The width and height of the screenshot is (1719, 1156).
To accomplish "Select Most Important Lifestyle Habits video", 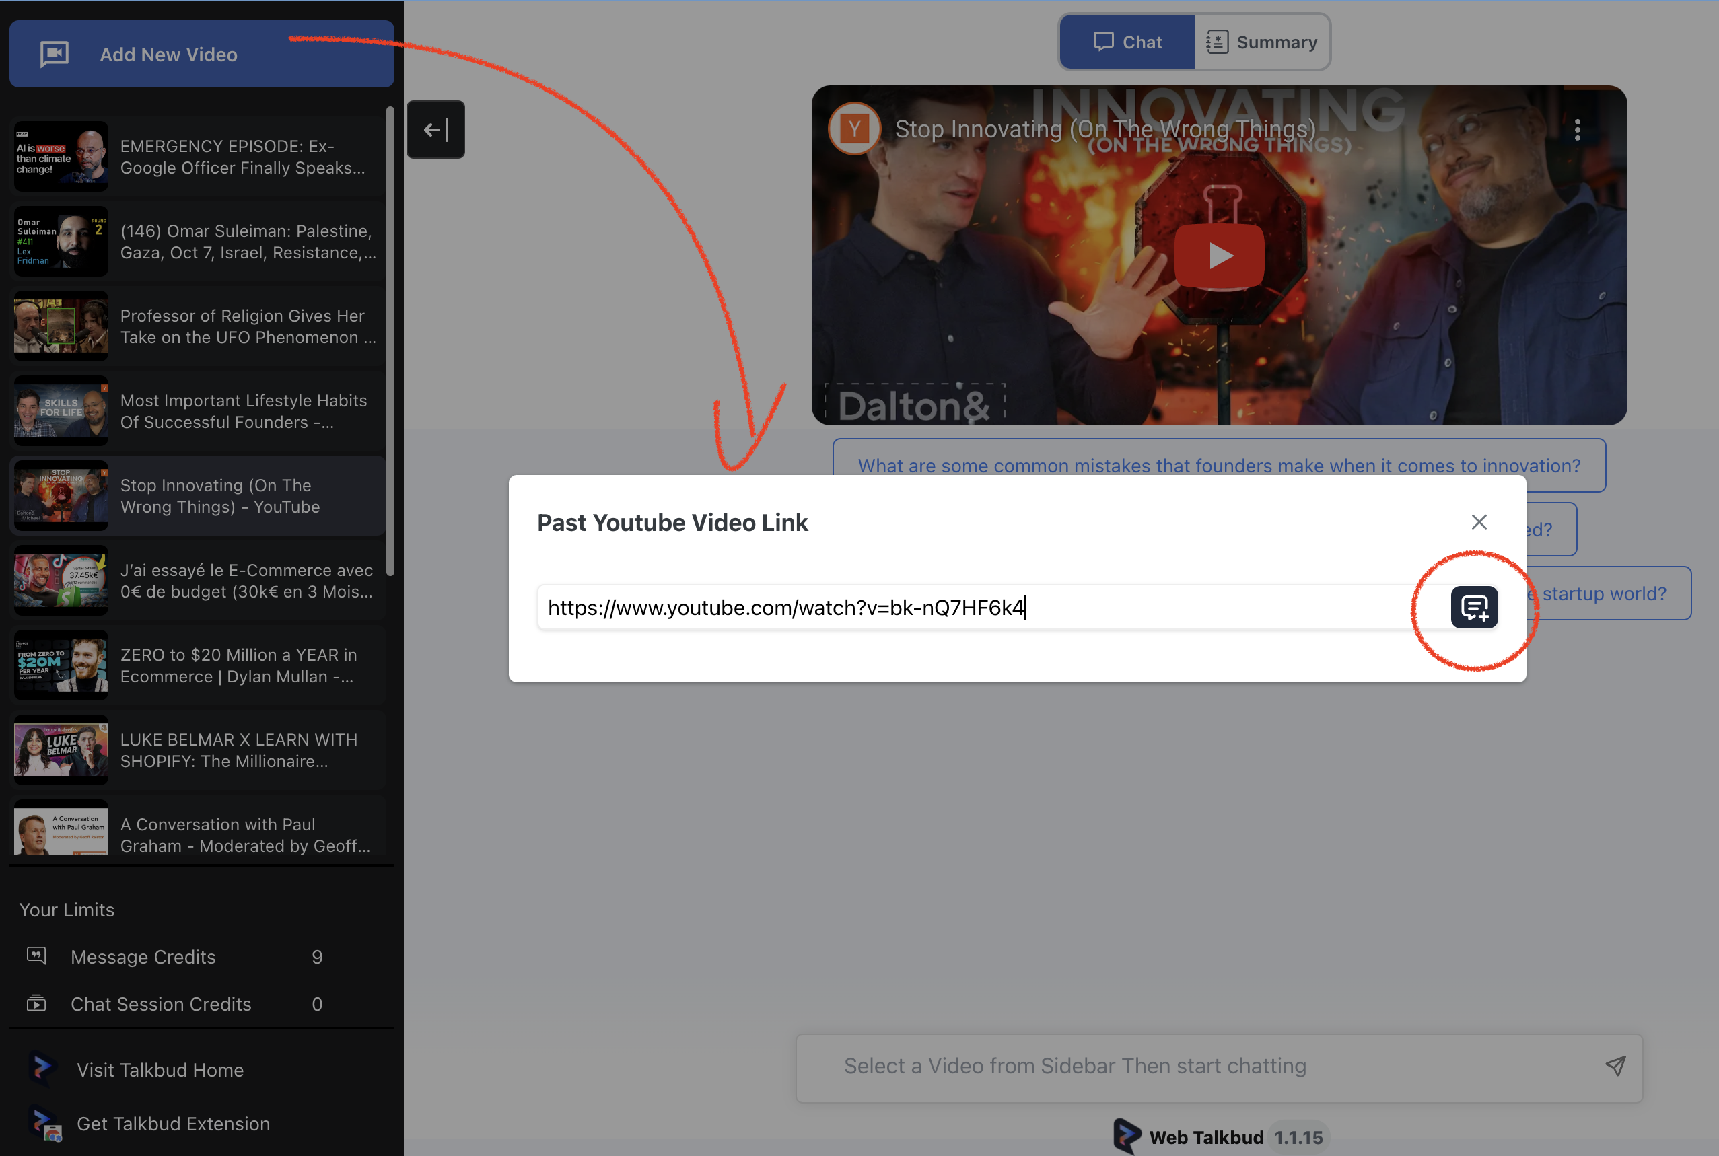I will [x=199, y=411].
